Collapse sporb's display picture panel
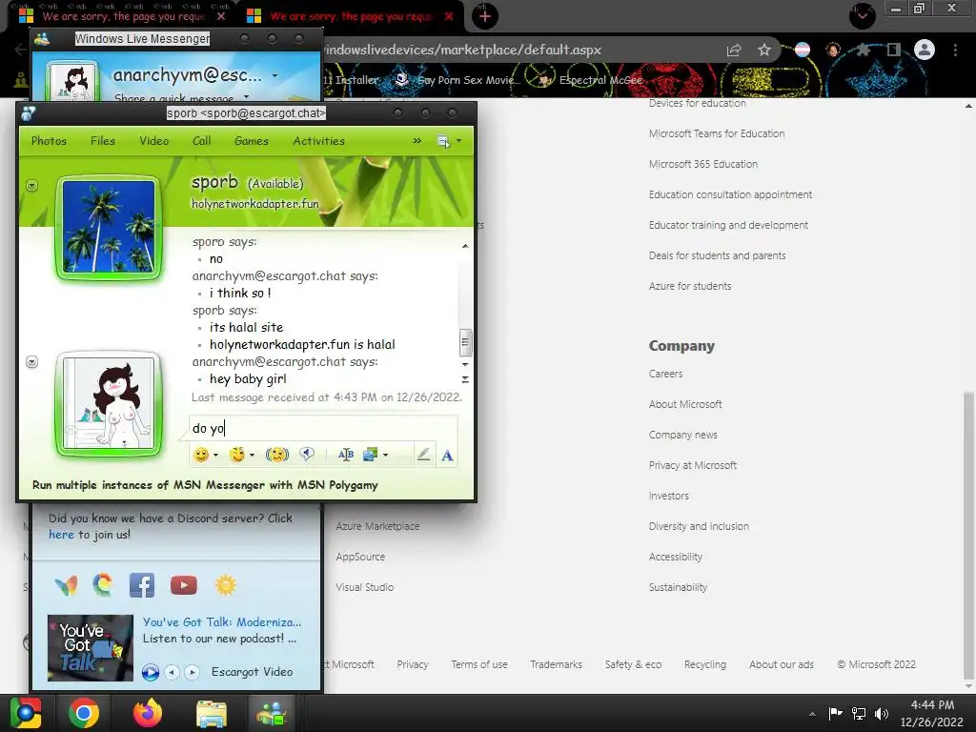 (x=31, y=186)
